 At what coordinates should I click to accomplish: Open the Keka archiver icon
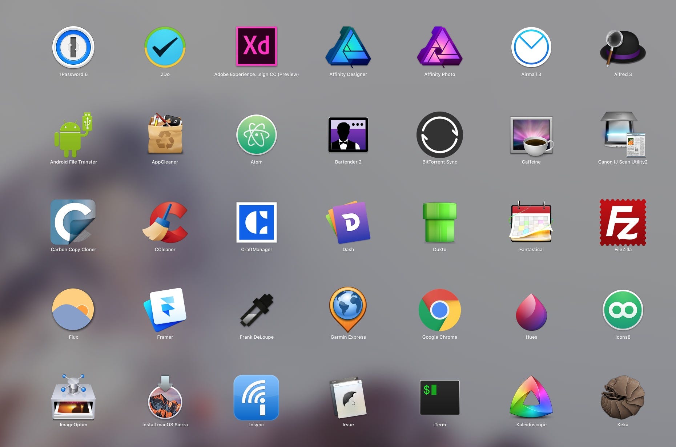[623, 397]
